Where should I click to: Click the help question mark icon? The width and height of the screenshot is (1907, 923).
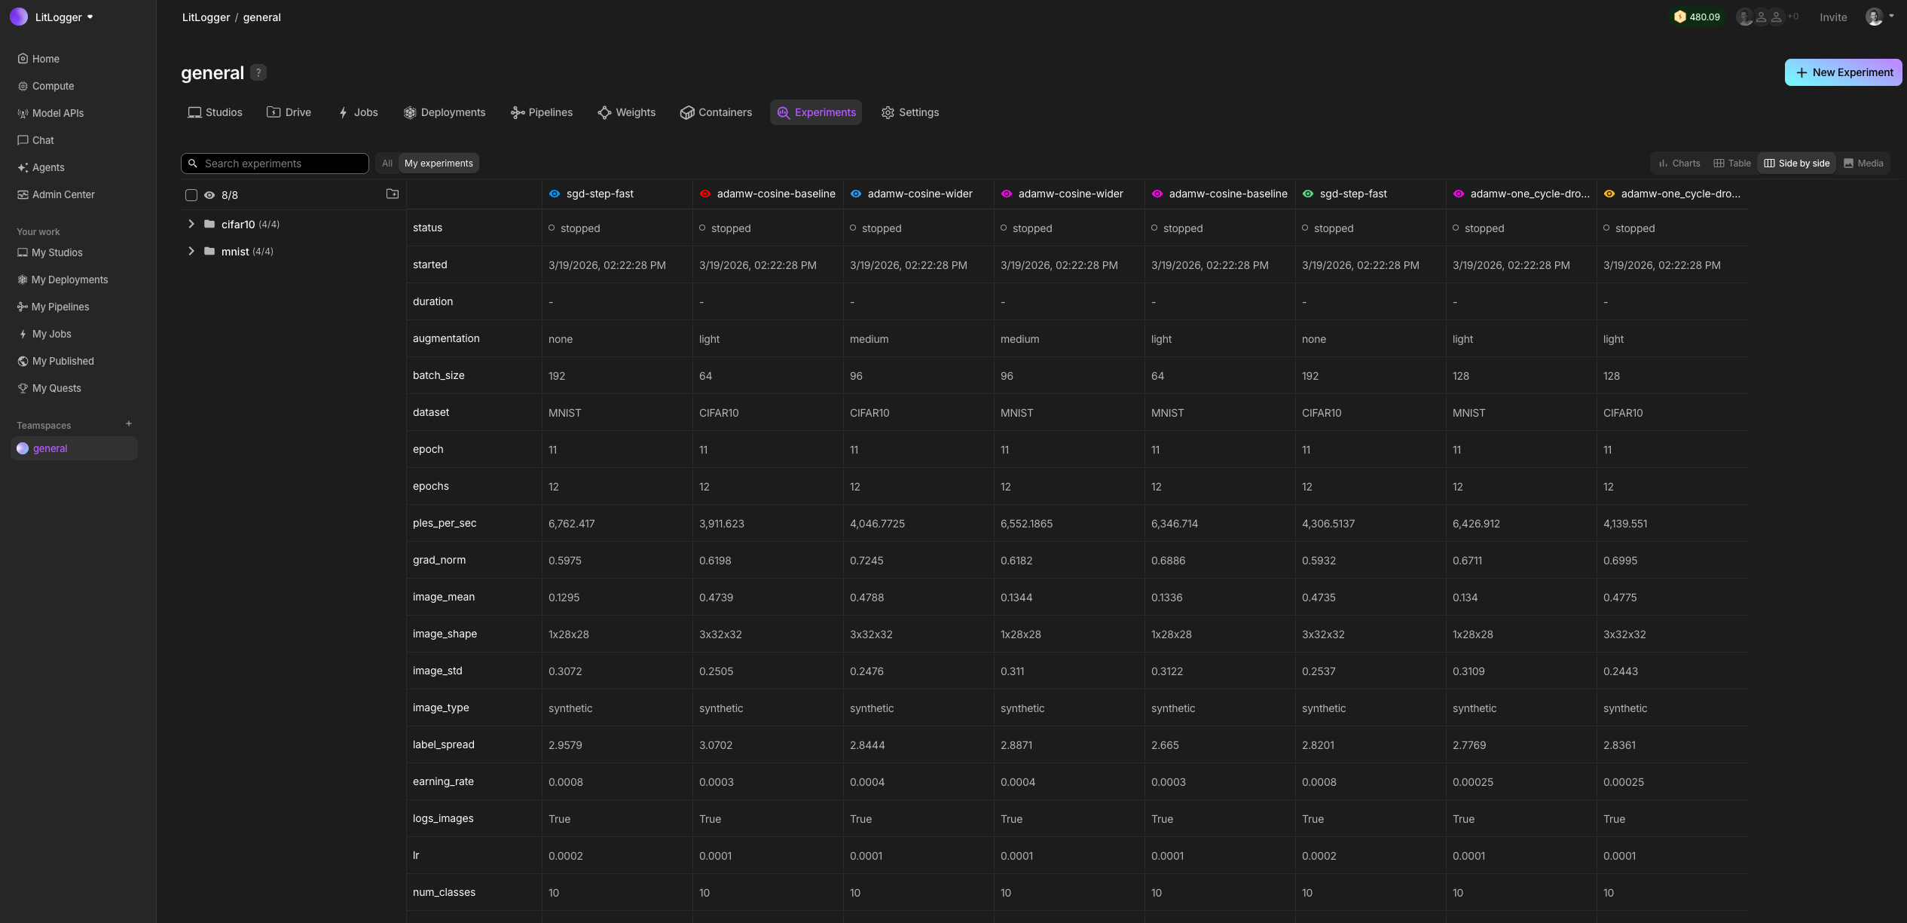(x=258, y=72)
